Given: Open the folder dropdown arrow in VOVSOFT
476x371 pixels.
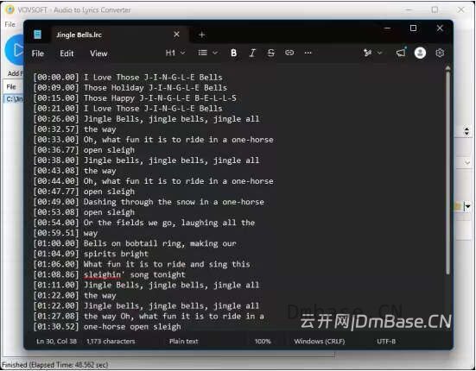Looking at the screenshot, I should point(468,207).
